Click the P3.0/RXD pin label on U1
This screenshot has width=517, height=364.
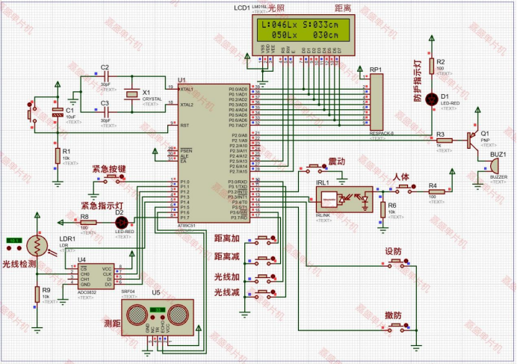click(238, 182)
